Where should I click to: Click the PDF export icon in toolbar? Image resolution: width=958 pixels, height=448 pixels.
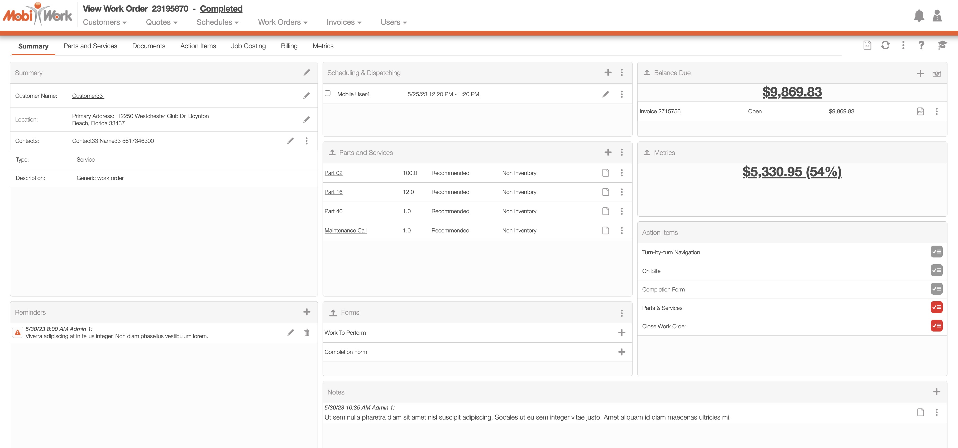[867, 45]
